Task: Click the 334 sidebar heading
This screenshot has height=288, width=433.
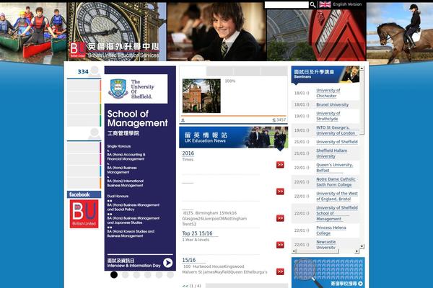Action: pyautogui.click(x=83, y=72)
